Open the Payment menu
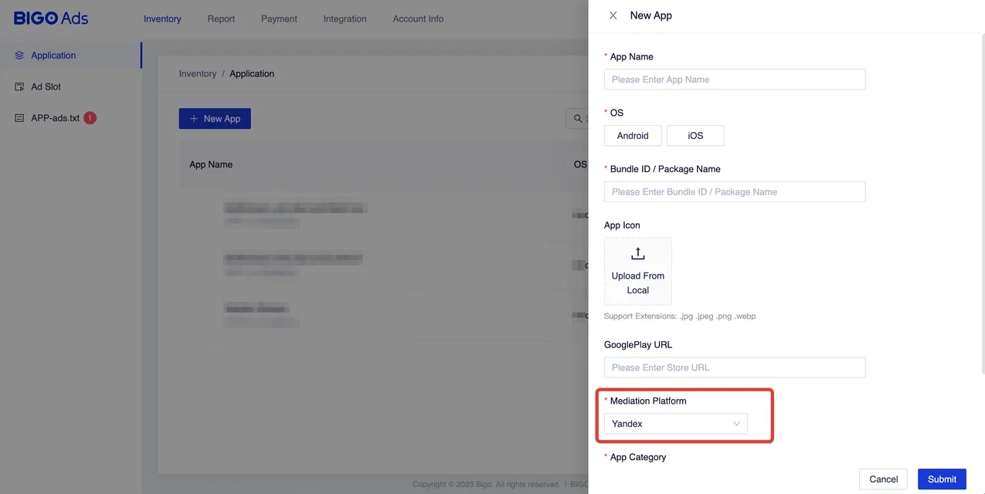The width and height of the screenshot is (985, 494). [x=279, y=19]
